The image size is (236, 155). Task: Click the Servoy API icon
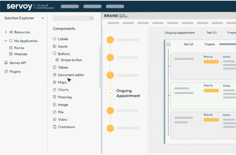pos(6,63)
